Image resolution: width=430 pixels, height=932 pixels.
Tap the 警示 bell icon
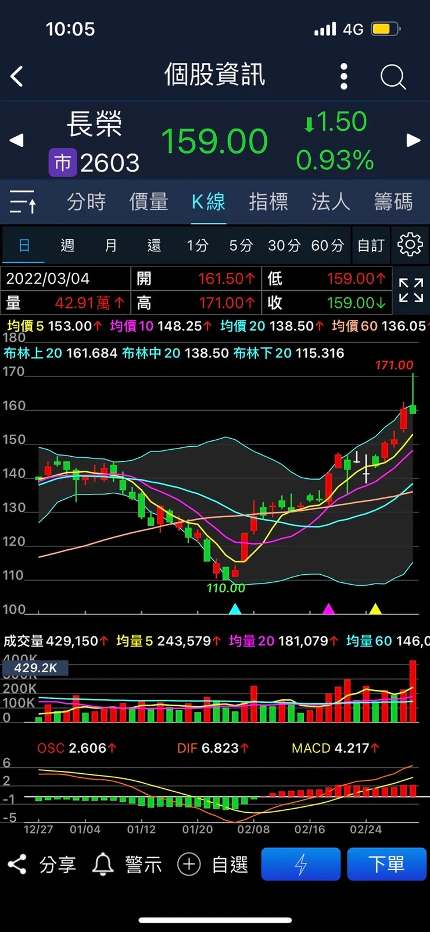tap(103, 865)
